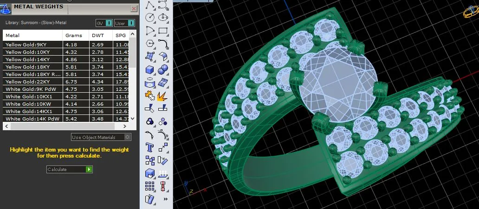Click scroll down arrow of metal table
The width and height of the screenshot is (479, 209).
pos(132,119)
